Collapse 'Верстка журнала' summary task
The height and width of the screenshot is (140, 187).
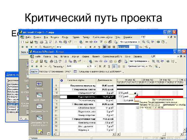pos(73,104)
